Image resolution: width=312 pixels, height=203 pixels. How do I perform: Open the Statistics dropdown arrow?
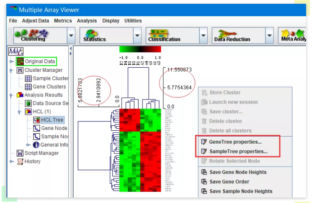137,36
